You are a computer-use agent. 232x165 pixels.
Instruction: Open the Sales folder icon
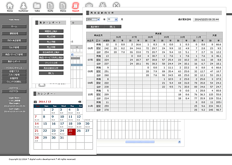[37, 6]
